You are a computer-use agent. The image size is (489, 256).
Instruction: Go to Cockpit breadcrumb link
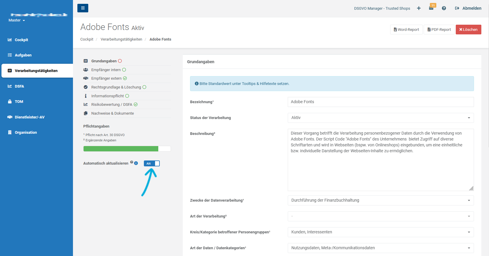(x=87, y=39)
